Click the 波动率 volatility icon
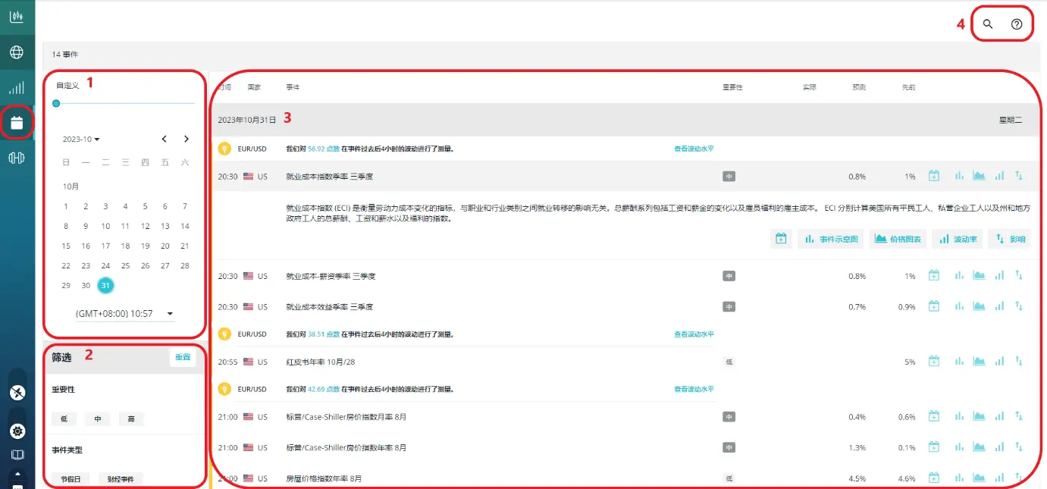This screenshot has width=1047, height=489. (x=957, y=239)
